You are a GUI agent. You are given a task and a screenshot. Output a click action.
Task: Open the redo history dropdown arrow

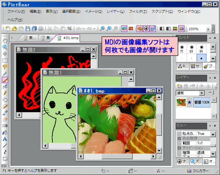click(x=94, y=29)
